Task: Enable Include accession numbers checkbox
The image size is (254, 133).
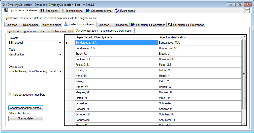Action: coord(10,95)
